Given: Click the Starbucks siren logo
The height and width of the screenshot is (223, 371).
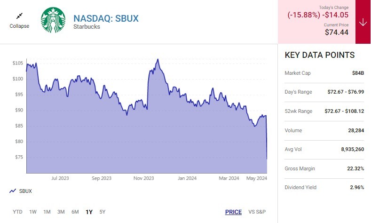Looking at the screenshot, I should click(52, 20).
